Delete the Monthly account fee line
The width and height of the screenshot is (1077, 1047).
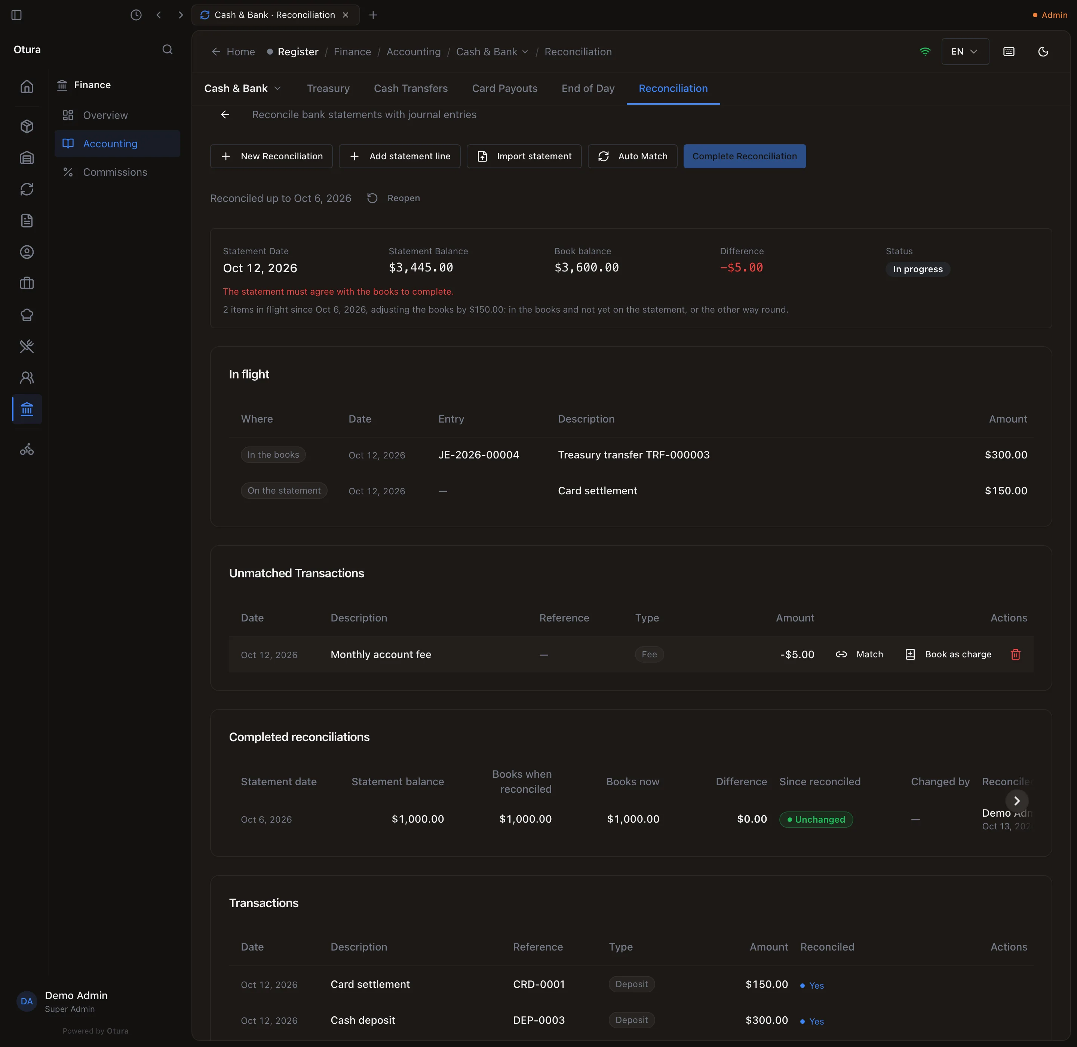[x=1015, y=654]
